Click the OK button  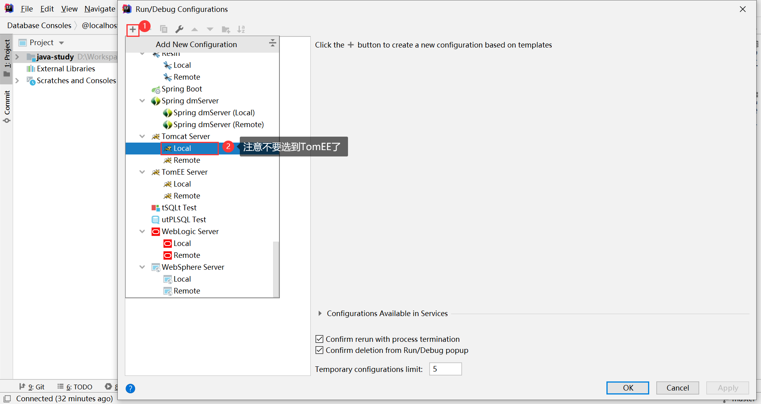click(628, 388)
